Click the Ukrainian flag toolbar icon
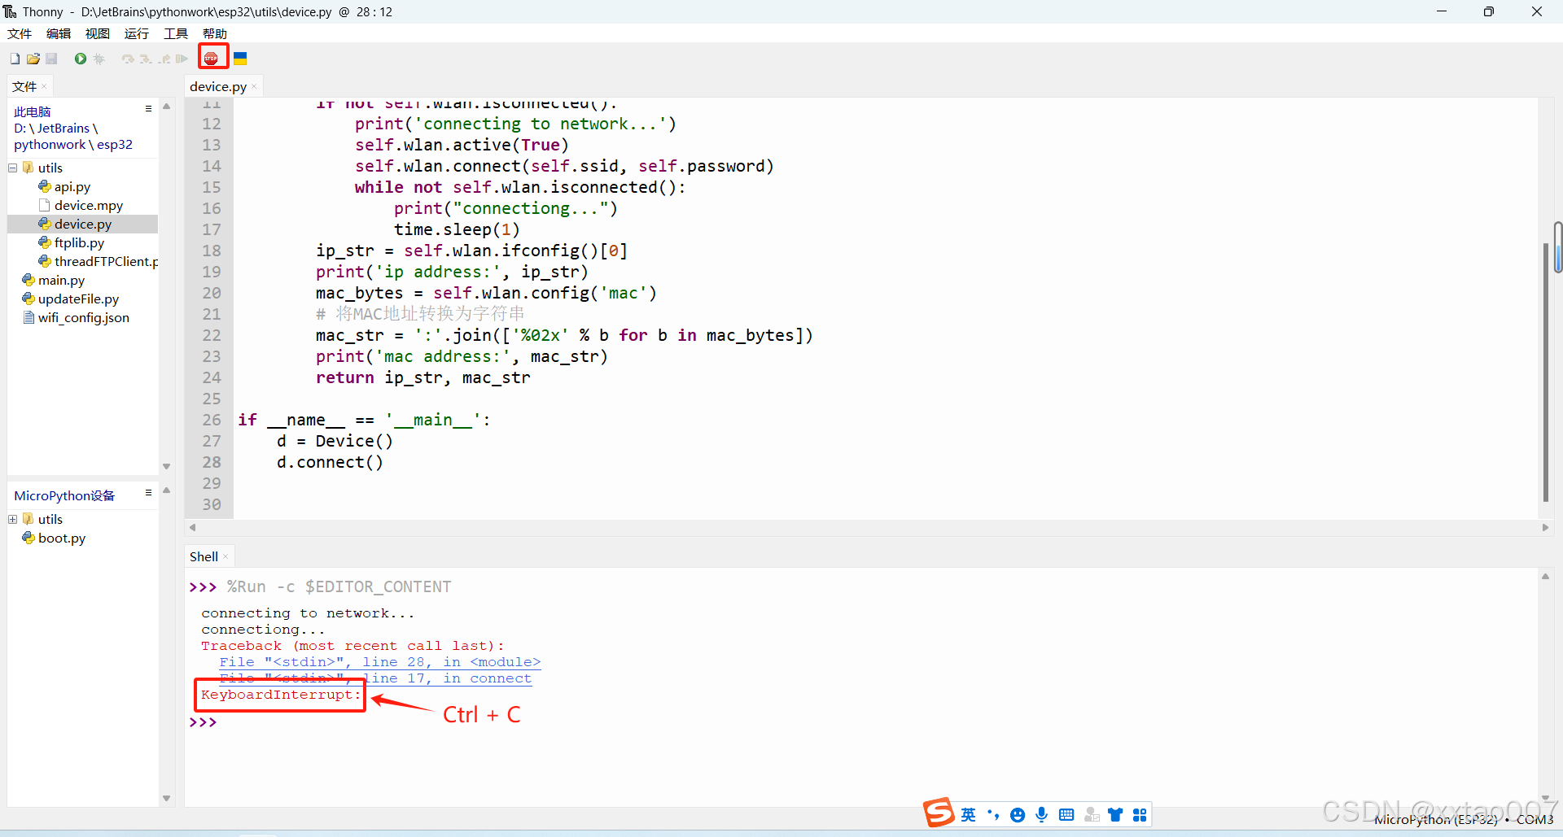The width and height of the screenshot is (1563, 837). (x=239, y=57)
